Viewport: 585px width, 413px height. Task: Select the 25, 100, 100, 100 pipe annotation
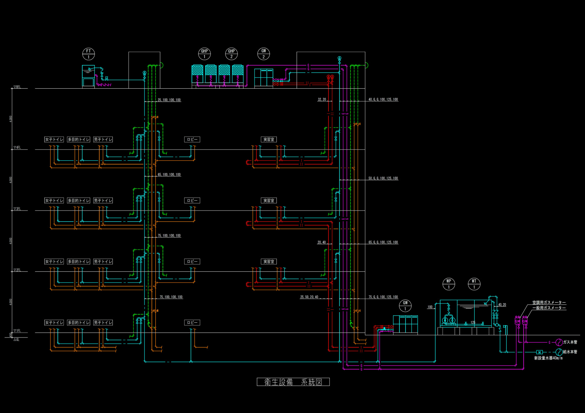169,100
